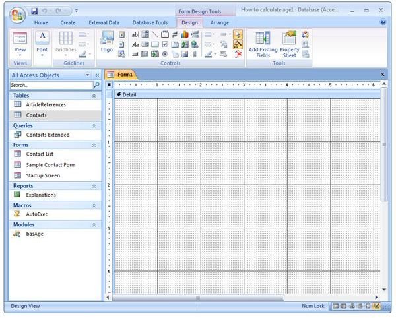Switch to the Arrange tab

tap(219, 22)
